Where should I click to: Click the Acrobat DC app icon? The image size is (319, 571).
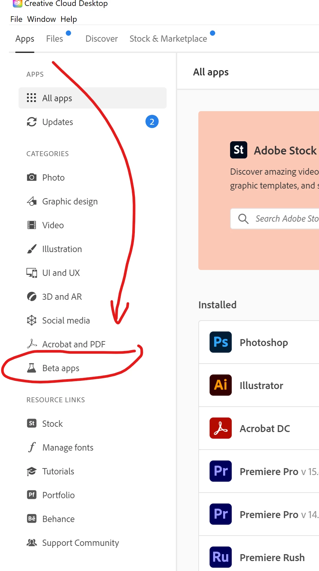tap(220, 428)
